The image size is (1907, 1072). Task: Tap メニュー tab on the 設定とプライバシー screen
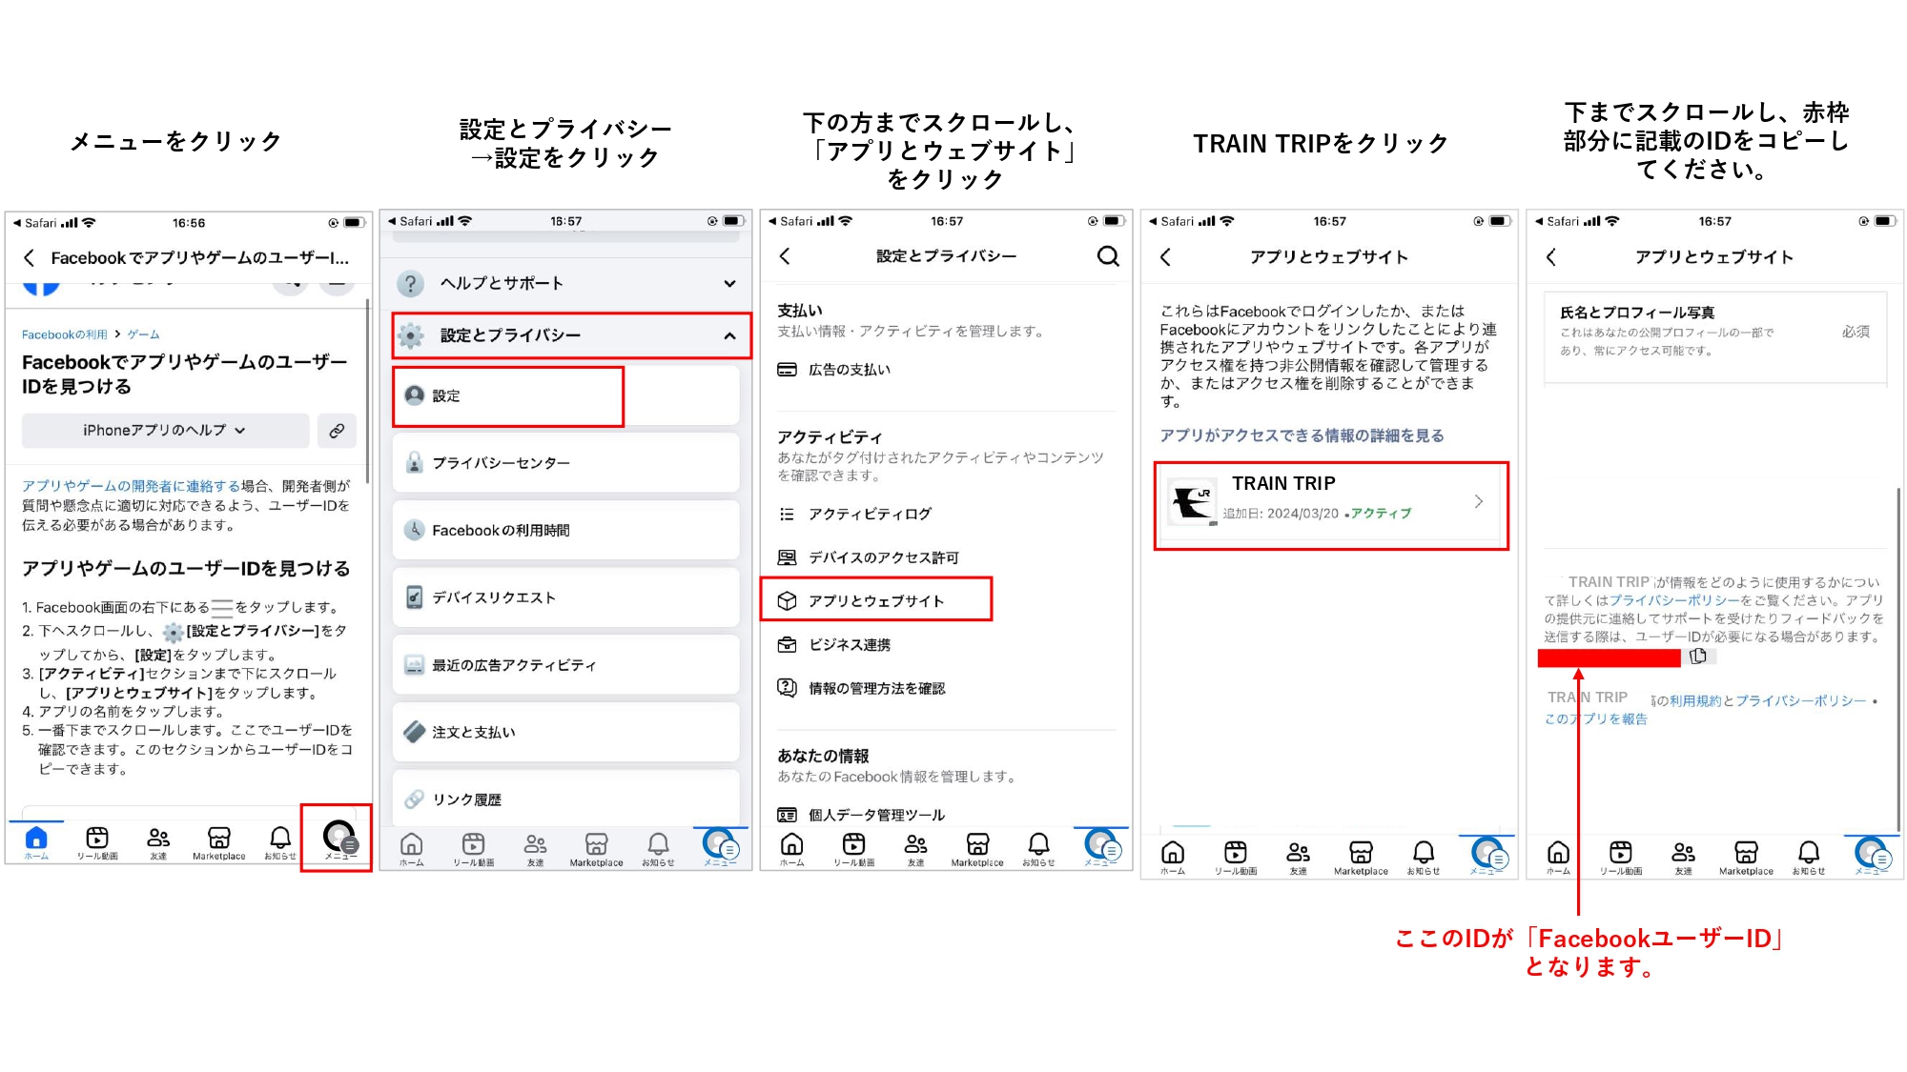1101,847
